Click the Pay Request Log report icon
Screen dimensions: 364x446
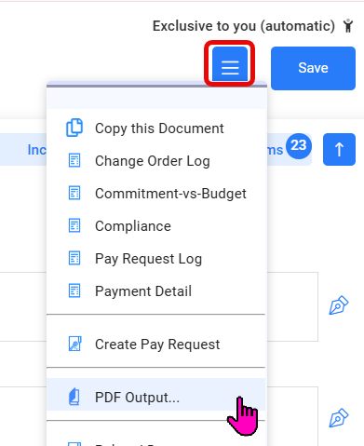point(74,258)
